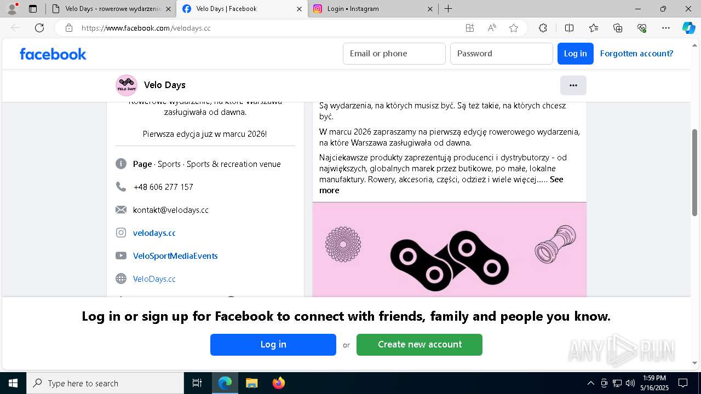Click the envelope icon beside kontakt@velodays.cc

[121, 210]
